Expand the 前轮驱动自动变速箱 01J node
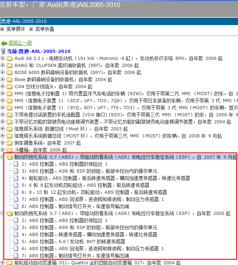This screenshot has width=238, height=265. (2, 263)
